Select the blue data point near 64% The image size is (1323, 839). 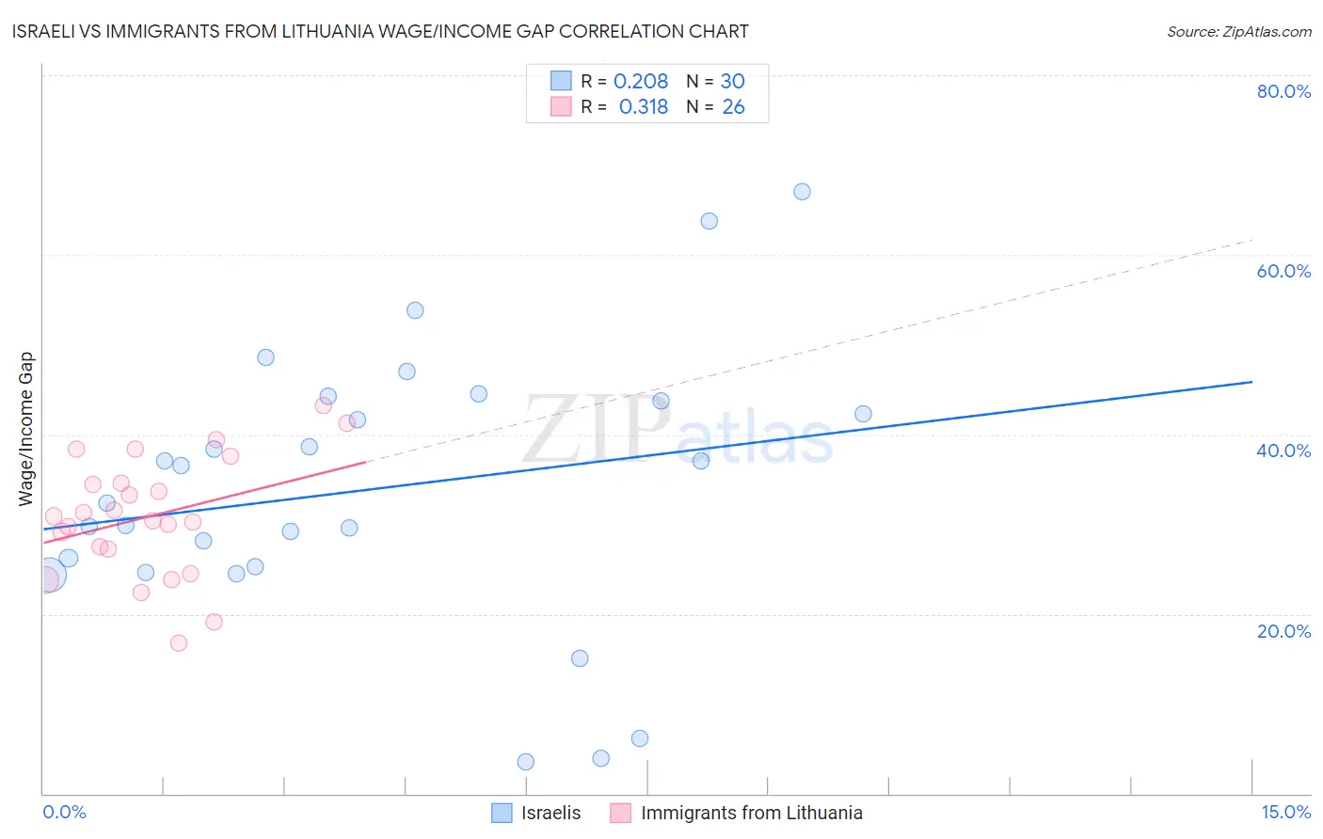709,221
